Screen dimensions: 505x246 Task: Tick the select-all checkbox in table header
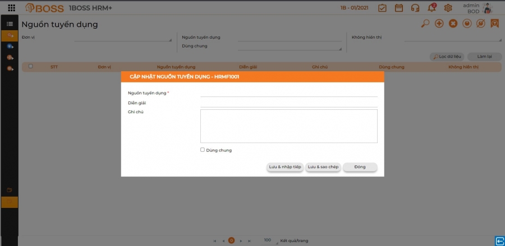coord(31,66)
